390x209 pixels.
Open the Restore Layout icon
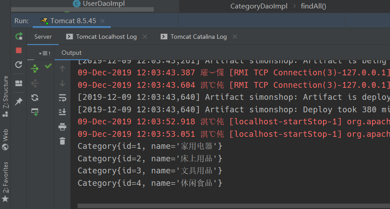pos(19,83)
